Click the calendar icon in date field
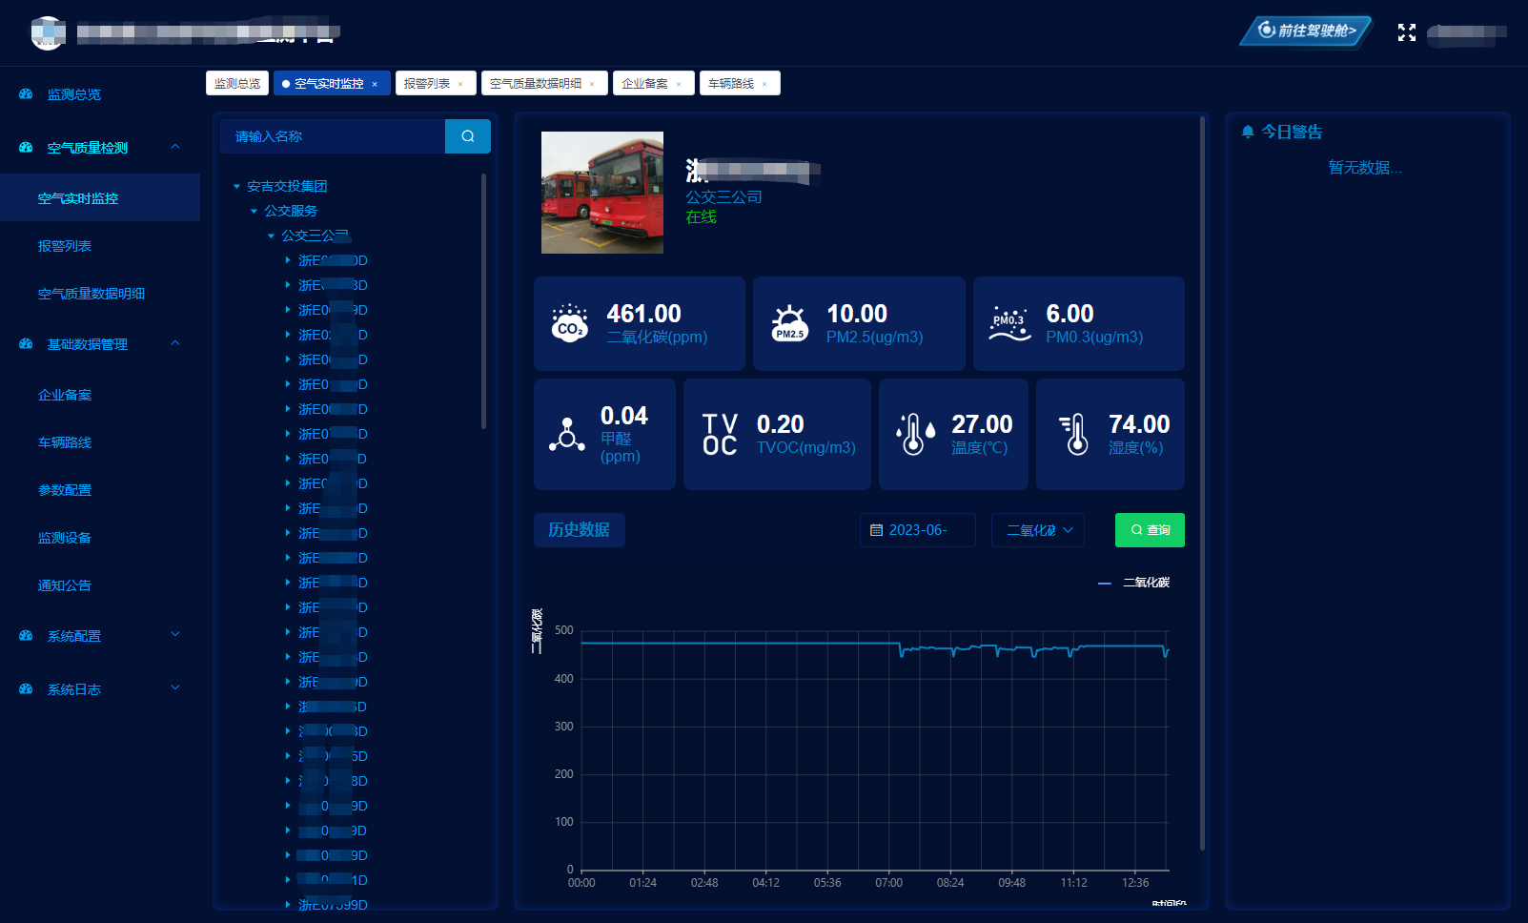 (x=876, y=530)
